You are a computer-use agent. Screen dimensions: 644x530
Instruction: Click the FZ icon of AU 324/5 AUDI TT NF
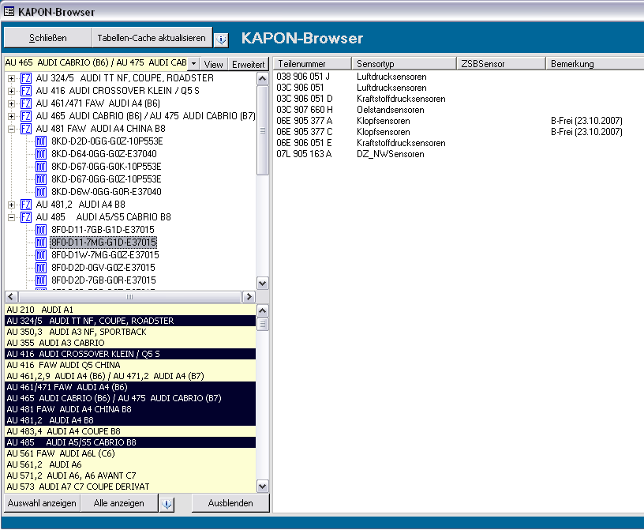[26, 78]
